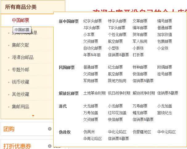Screen dimensions: 187x149
Task: Click the 团购 section title
Action: 9,129
